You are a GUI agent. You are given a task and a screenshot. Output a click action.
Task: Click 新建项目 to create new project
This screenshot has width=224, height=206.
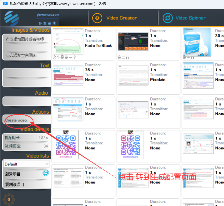coord(13,174)
